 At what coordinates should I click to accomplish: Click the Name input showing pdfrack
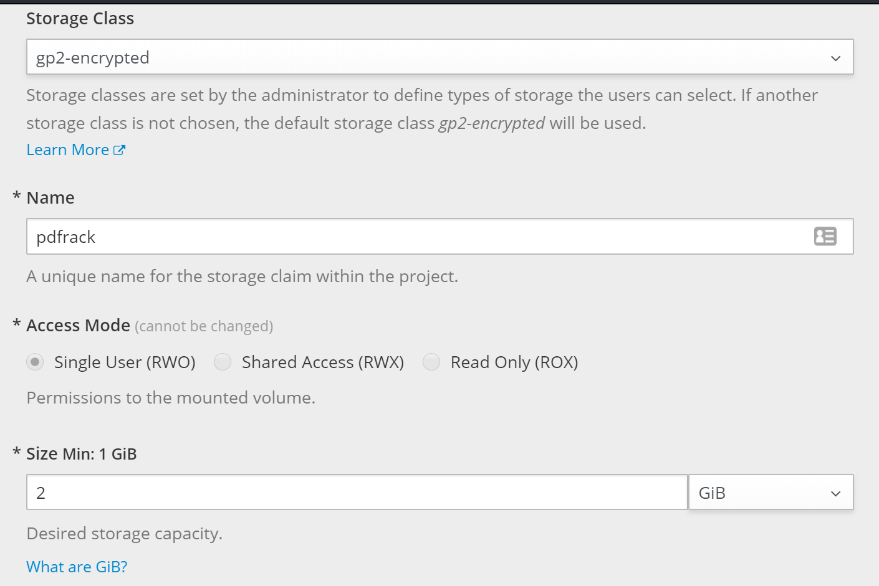click(374, 237)
